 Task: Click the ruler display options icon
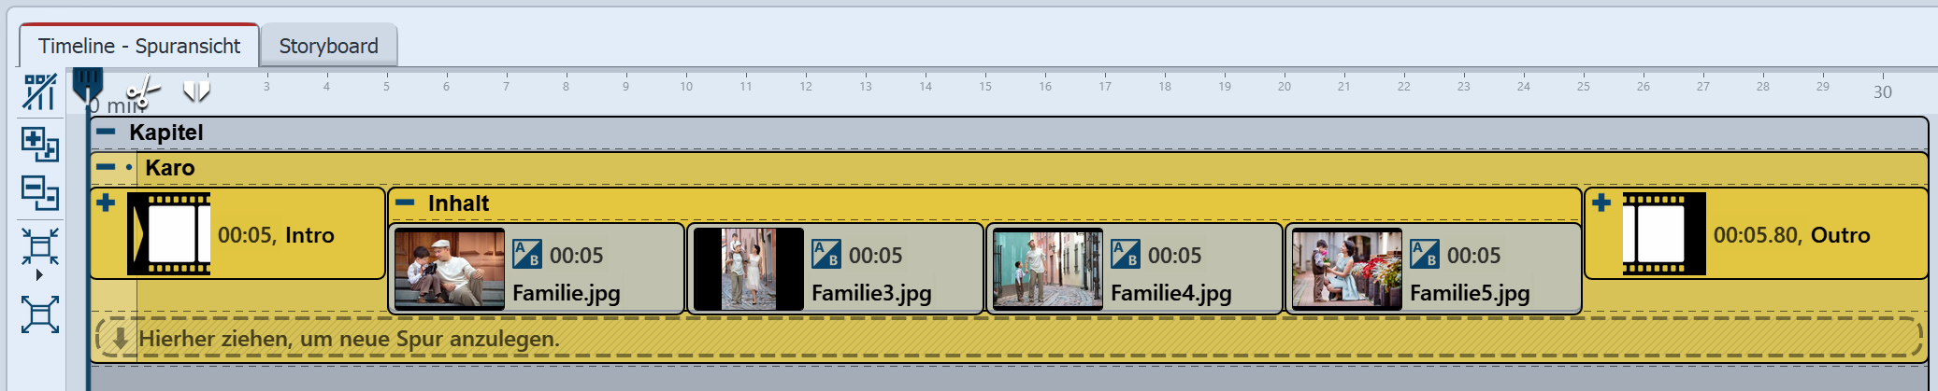point(40,92)
